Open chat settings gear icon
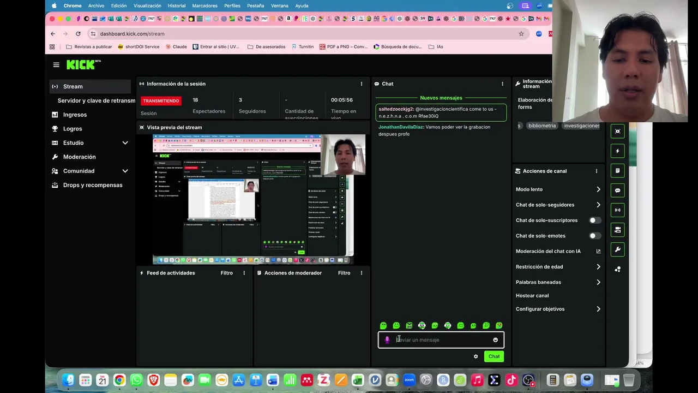Image resolution: width=698 pixels, height=393 pixels. click(x=476, y=356)
